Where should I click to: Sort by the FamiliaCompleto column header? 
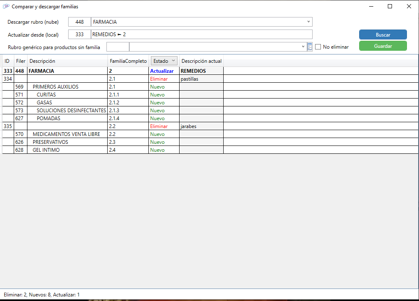(x=128, y=61)
